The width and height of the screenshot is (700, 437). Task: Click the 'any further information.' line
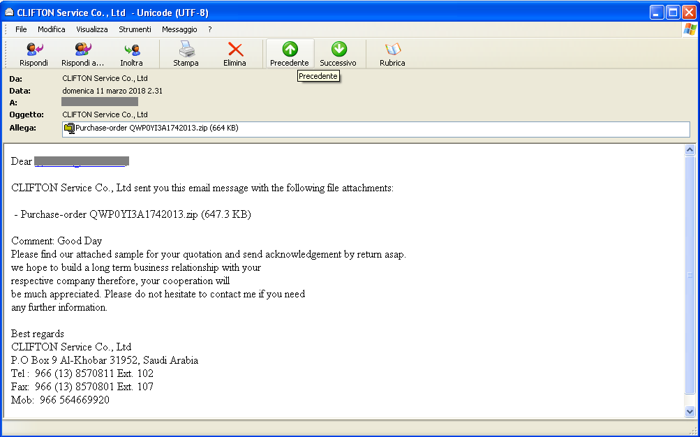pos(59,308)
